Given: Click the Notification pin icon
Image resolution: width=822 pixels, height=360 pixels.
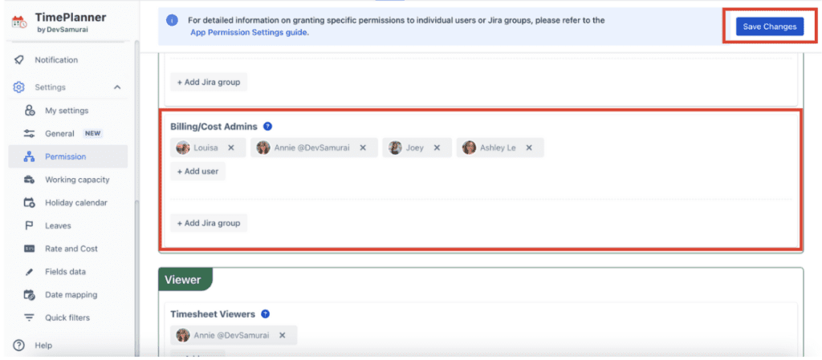Looking at the screenshot, I should point(19,60).
